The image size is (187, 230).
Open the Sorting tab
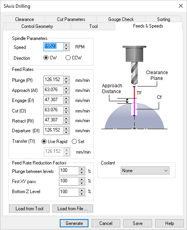(x=163, y=19)
